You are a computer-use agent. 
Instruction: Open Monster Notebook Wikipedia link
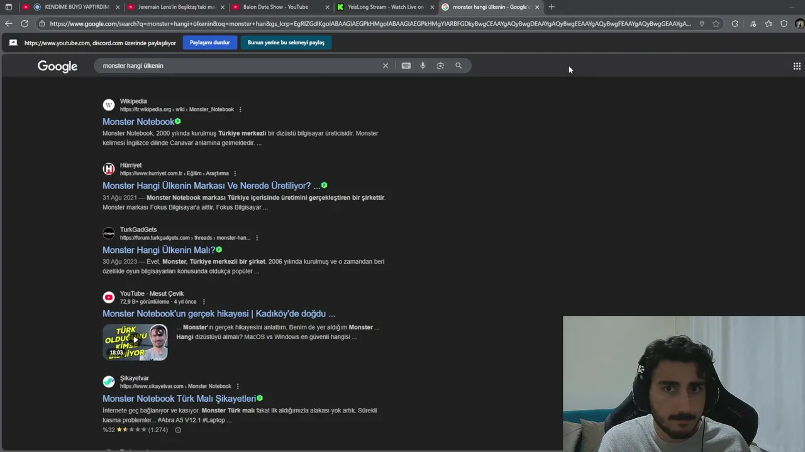(138, 122)
